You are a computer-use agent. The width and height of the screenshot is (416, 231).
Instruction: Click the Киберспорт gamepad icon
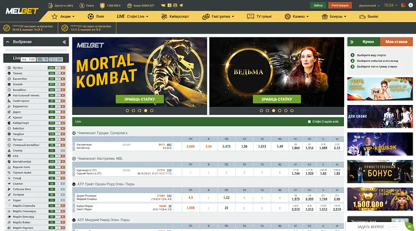pos(164,16)
